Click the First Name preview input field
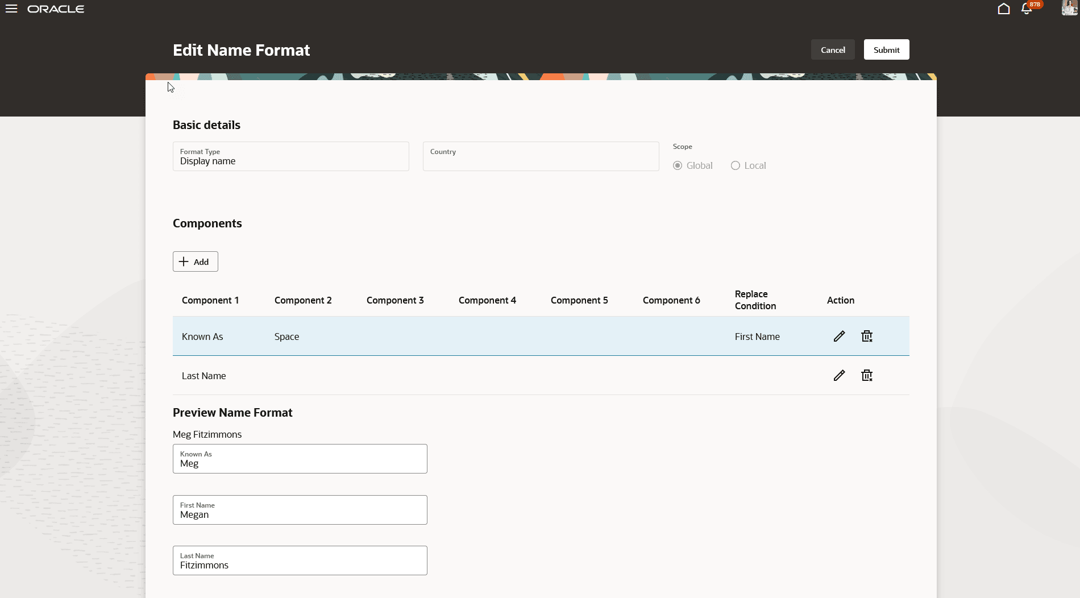1080x598 pixels. click(x=300, y=510)
